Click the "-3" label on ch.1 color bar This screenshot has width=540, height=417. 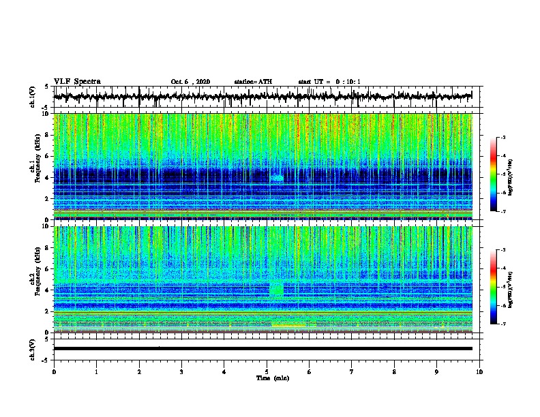coord(502,137)
